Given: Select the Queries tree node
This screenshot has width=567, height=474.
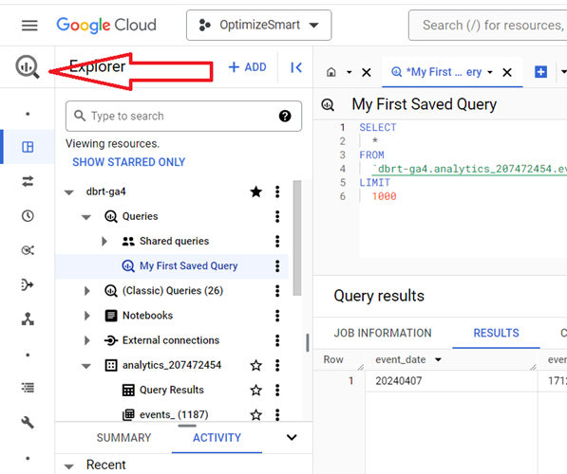Looking at the screenshot, I should click(x=140, y=216).
